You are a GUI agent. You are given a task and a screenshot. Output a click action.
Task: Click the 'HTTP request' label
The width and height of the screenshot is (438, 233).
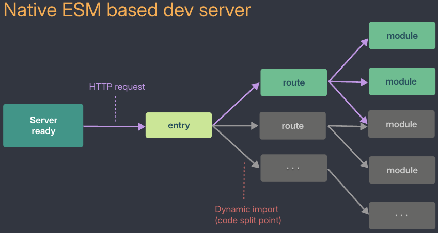click(x=117, y=87)
